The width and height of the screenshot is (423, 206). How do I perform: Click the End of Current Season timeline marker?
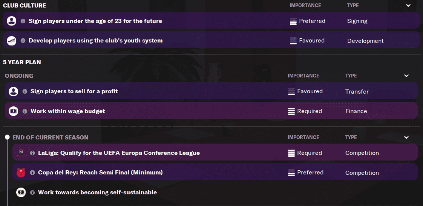[x=7, y=138]
